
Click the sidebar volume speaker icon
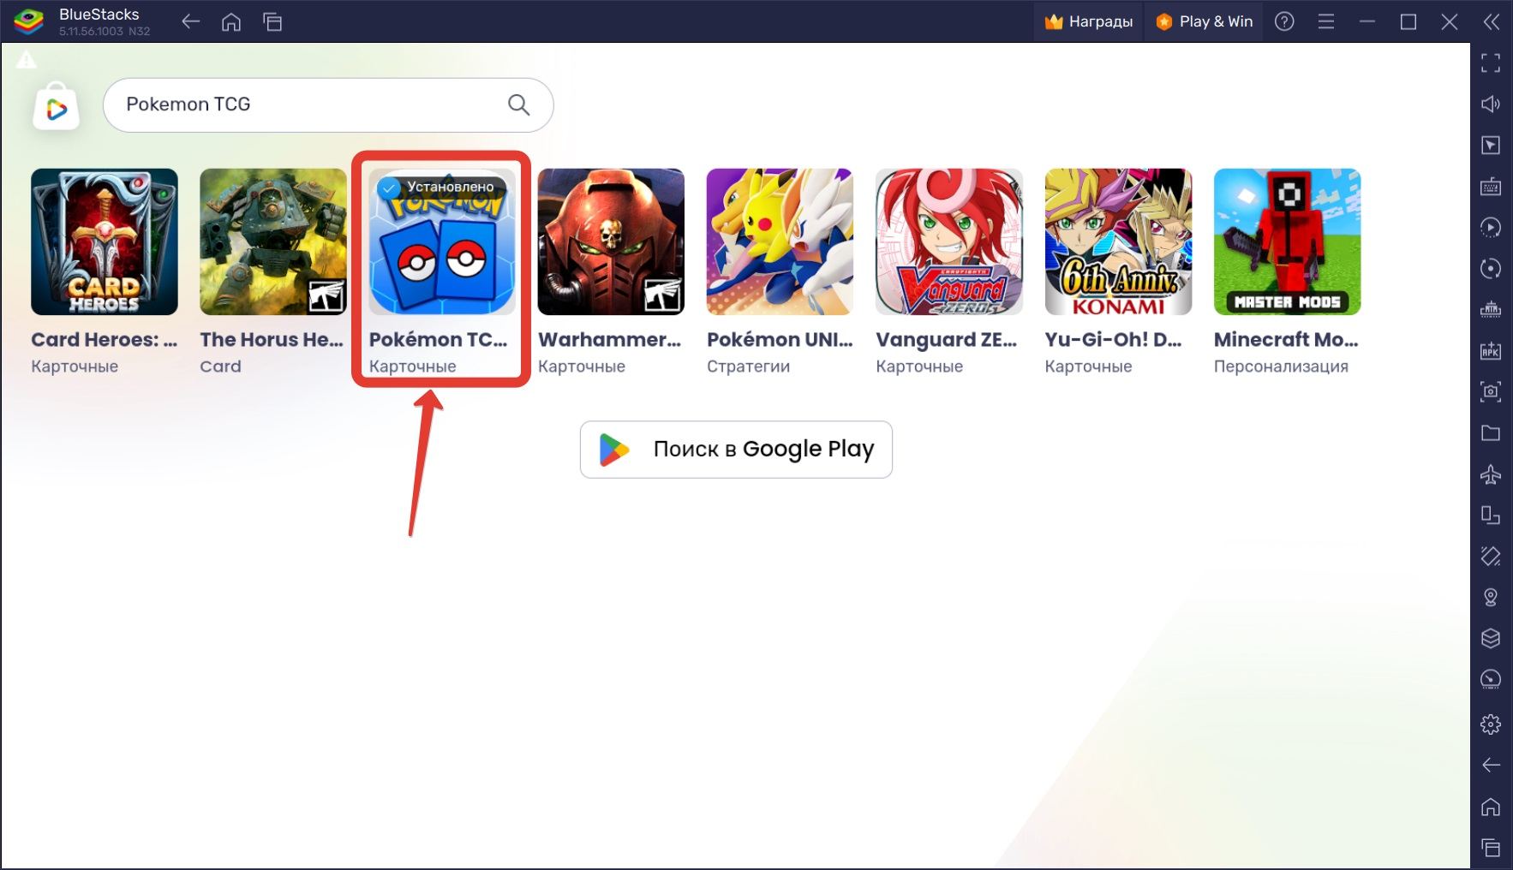(x=1491, y=104)
